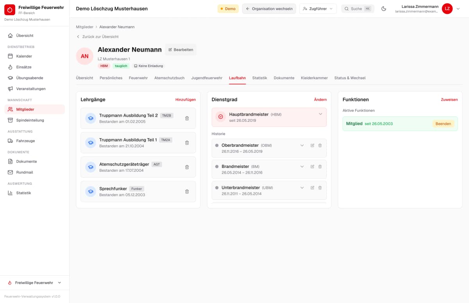Open Einsätze from the sidebar

(34, 67)
